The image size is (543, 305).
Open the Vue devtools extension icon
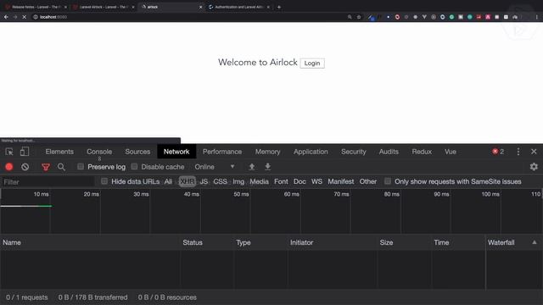(x=424, y=17)
